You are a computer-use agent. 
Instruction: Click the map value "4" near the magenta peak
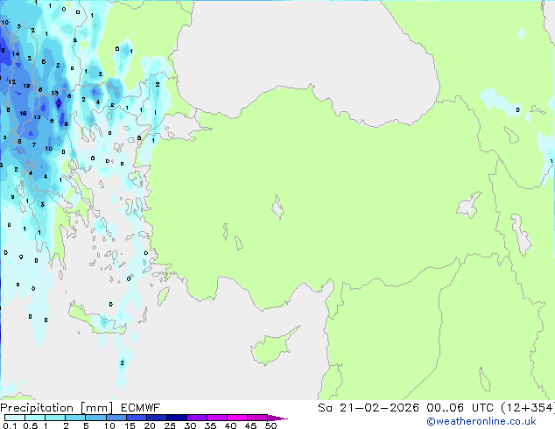pyautogui.click(x=98, y=102)
